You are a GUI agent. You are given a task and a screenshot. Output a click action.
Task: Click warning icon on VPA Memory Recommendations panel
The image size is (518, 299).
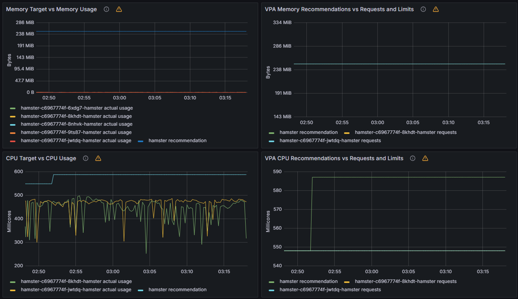click(x=436, y=9)
